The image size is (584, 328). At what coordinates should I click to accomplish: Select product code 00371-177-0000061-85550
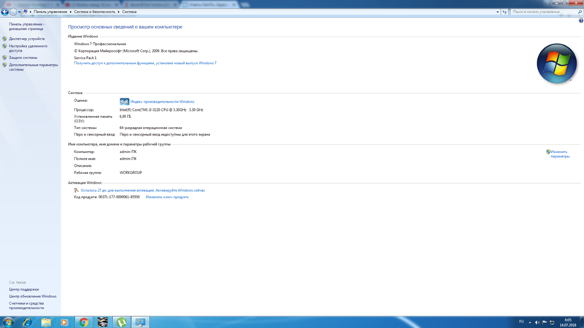pyautogui.click(x=119, y=197)
